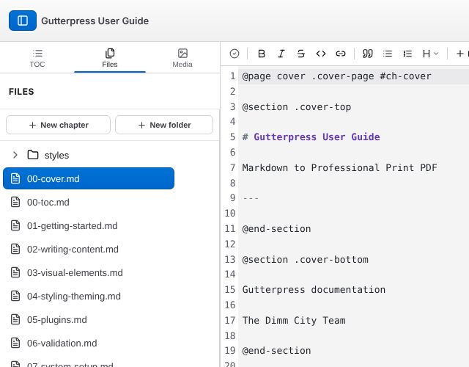469x367 pixels.
Task: Create a new folder
Action: coord(164,125)
